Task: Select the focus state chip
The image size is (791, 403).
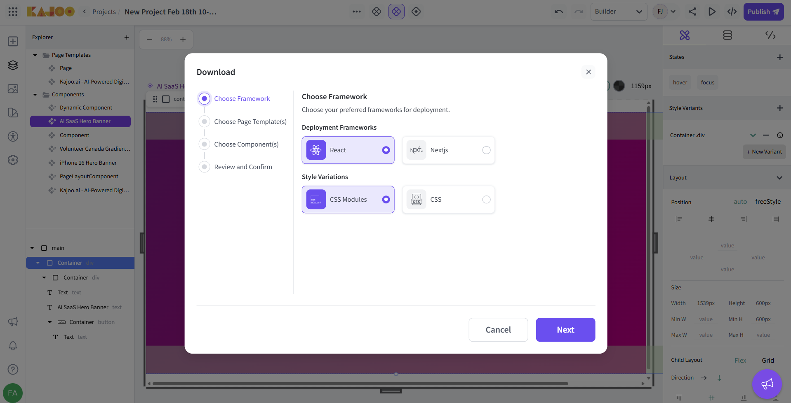Action: click(x=708, y=83)
